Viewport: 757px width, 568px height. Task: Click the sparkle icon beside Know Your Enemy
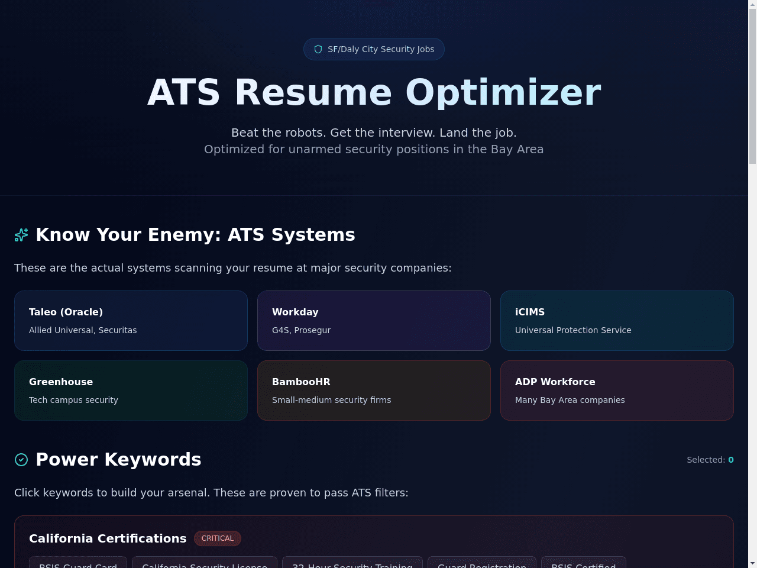(x=21, y=235)
